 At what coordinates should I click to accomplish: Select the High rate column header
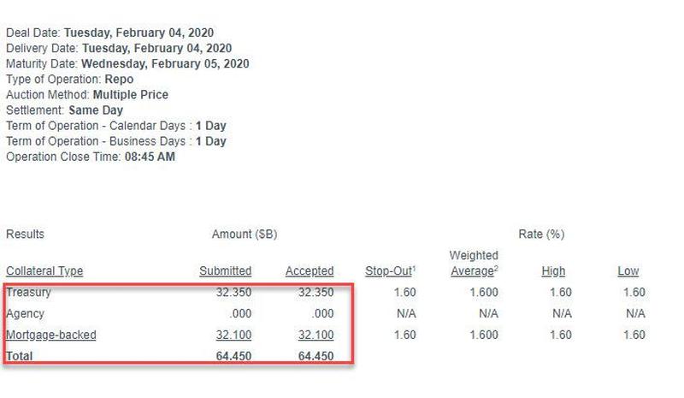[x=553, y=270]
